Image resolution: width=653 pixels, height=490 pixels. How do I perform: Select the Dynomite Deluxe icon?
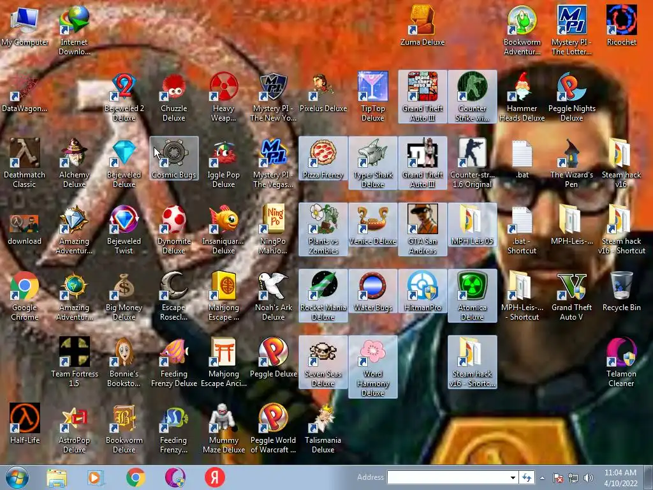pyautogui.click(x=173, y=229)
